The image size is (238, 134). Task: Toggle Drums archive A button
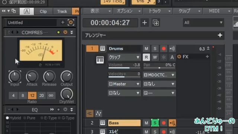tap(172, 57)
